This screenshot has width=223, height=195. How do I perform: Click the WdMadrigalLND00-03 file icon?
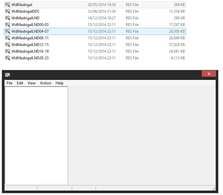pyautogui.click(x=8, y=25)
